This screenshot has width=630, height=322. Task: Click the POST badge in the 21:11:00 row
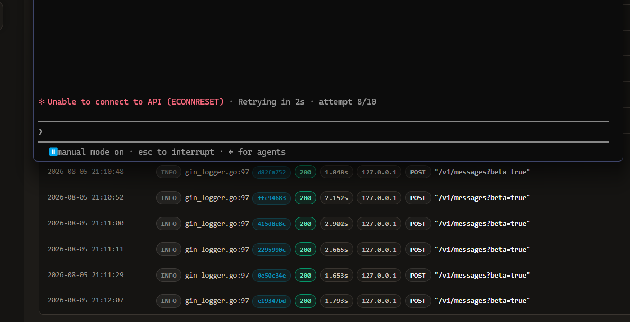tap(418, 224)
